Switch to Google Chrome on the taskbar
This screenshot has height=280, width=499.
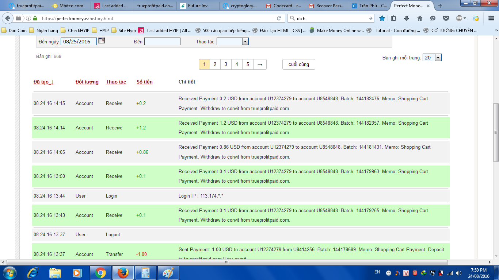point(100,273)
